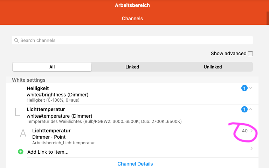Open the linked item via chevron beside 40
Screen dimensions: 269x168
pyautogui.click(x=251, y=131)
